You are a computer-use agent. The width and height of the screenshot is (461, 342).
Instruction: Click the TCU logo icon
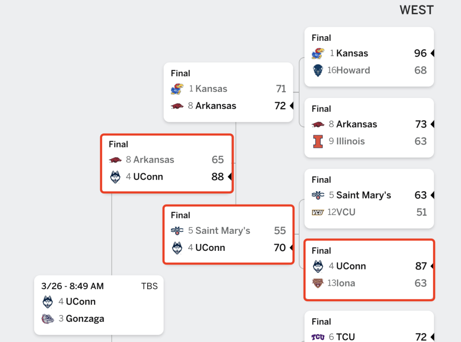point(318,337)
